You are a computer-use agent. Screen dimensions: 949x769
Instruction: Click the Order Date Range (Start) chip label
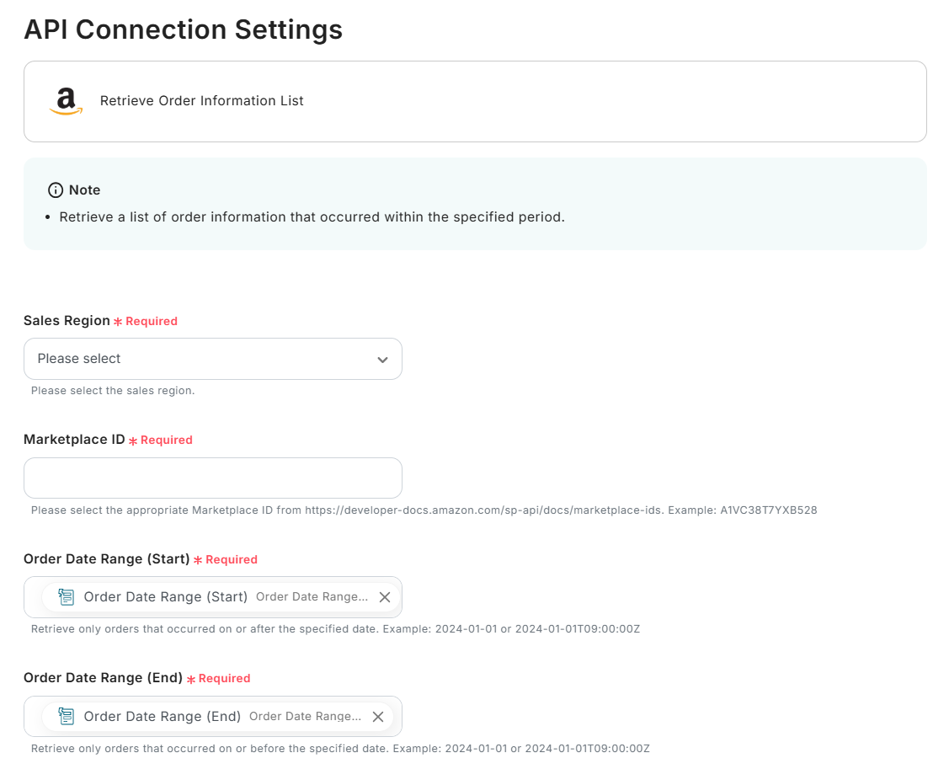coord(165,597)
